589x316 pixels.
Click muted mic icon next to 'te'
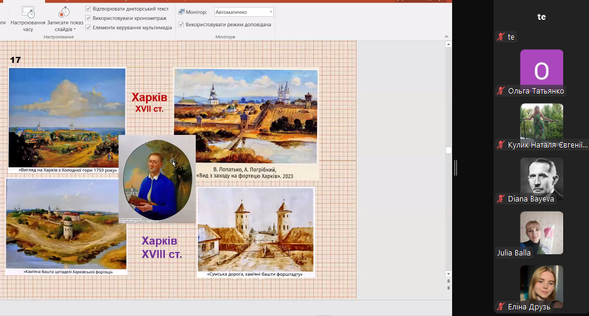pos(500,37)
